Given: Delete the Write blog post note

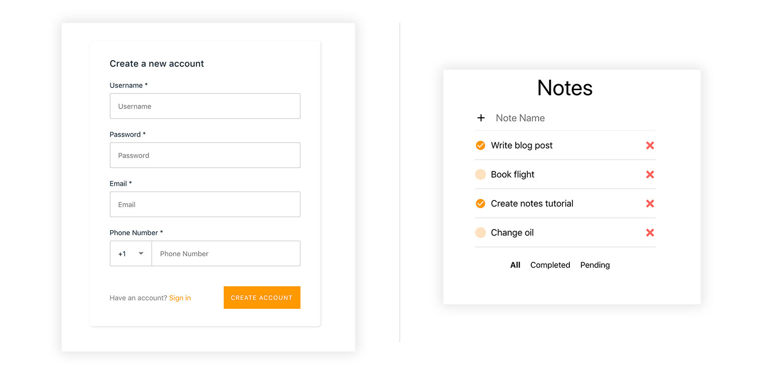Looking at the screenshot, I should coord(650,145).
